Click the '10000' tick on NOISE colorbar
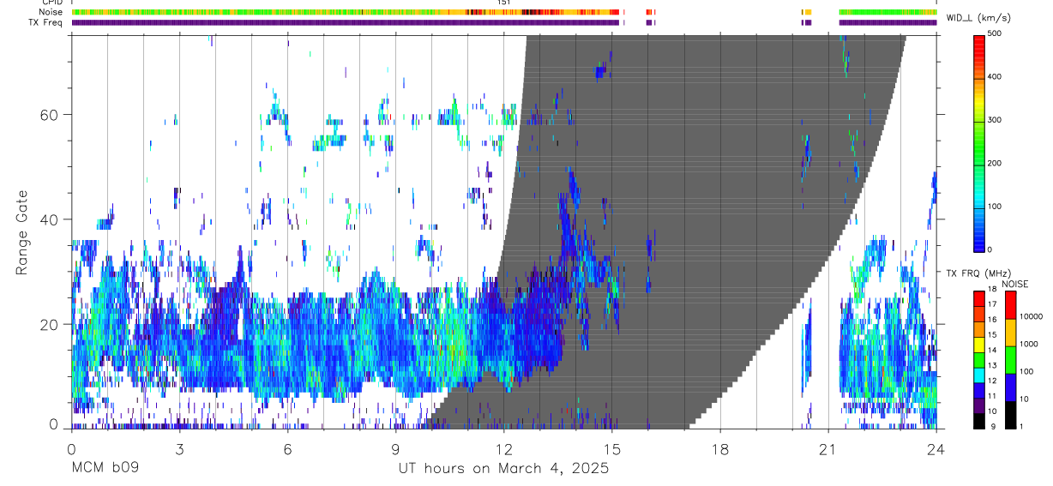Image resolution: width=1053 pixels, height=486 pixels. pos(1031,316)
